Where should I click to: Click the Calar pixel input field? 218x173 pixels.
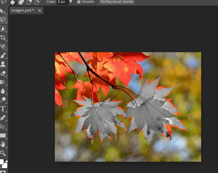(x=62, y=2)
